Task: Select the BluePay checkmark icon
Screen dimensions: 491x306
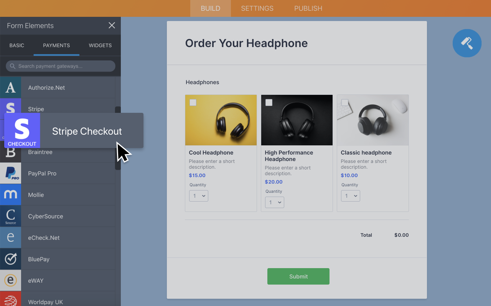Action: [10, 259]
